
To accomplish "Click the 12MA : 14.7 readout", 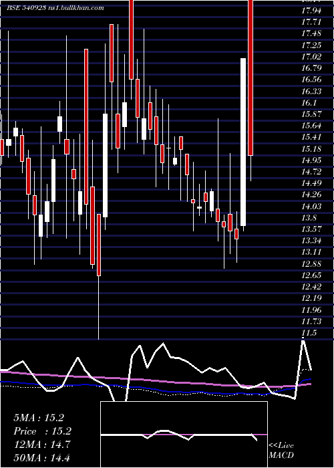I will (x=41, y=445).
